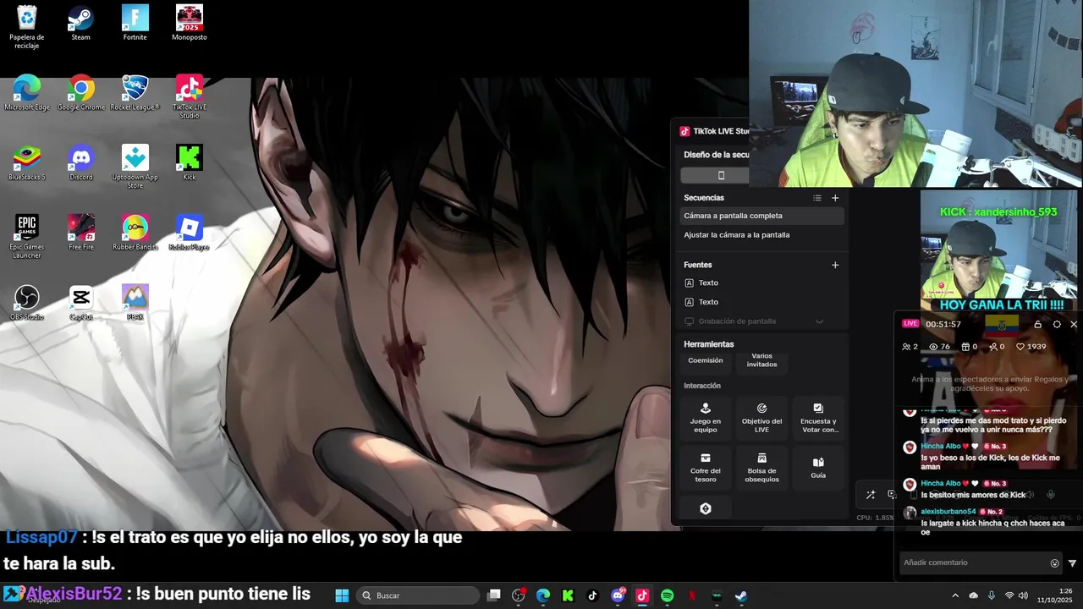
Task: Select scene Cámara a pantalla completa
Action: (x=762, y=216)
